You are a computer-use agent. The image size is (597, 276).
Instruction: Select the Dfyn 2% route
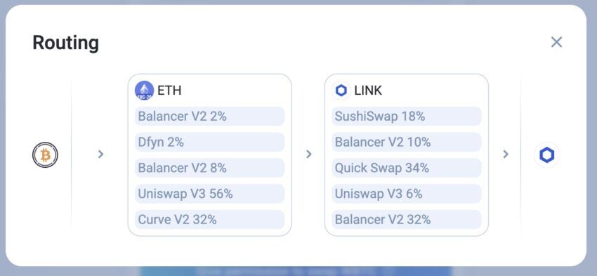click(x=210, y=142)
